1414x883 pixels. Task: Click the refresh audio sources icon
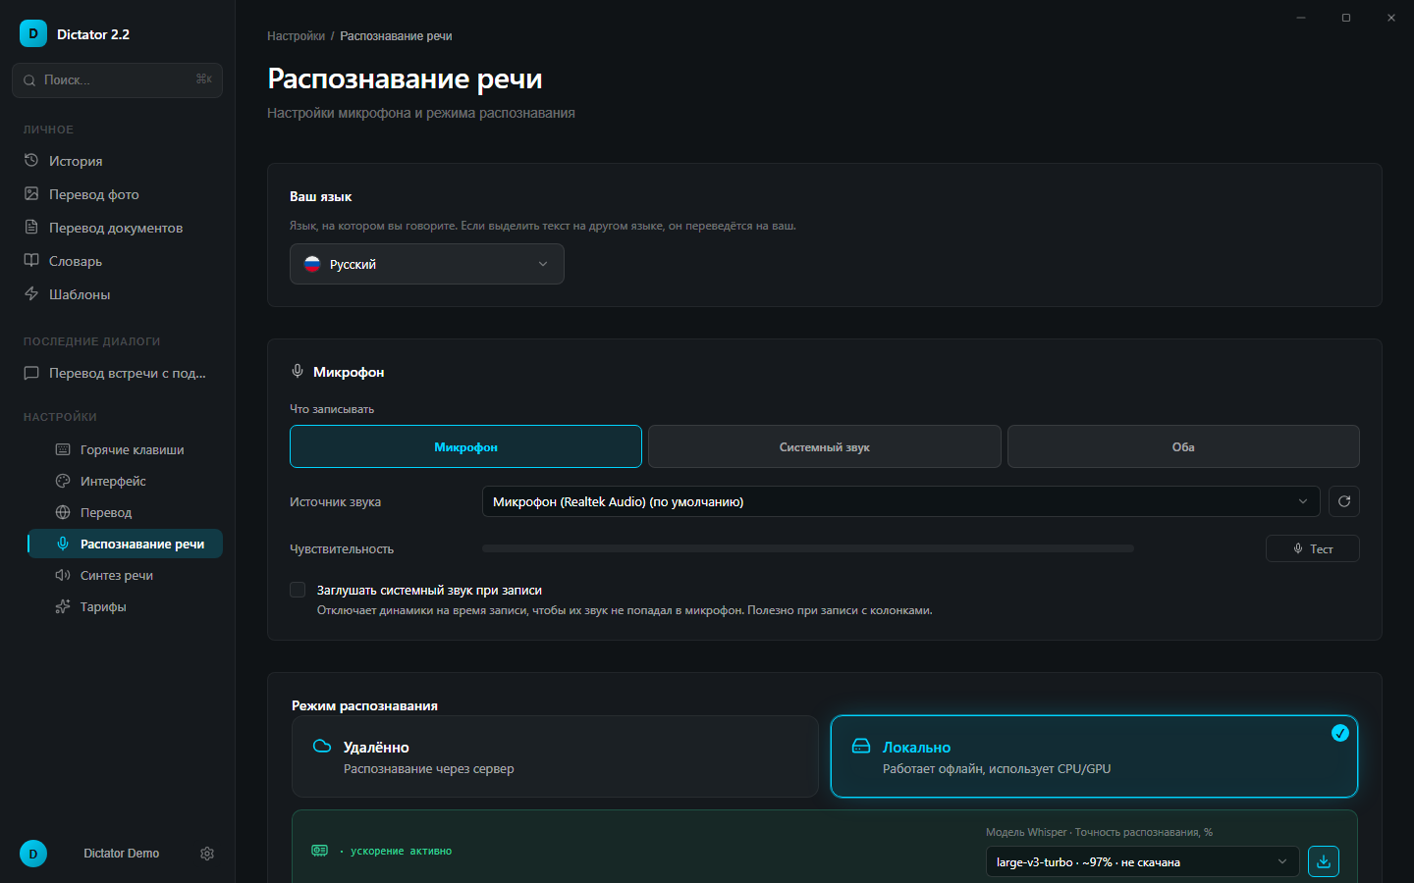click(x=1344, y=501)
